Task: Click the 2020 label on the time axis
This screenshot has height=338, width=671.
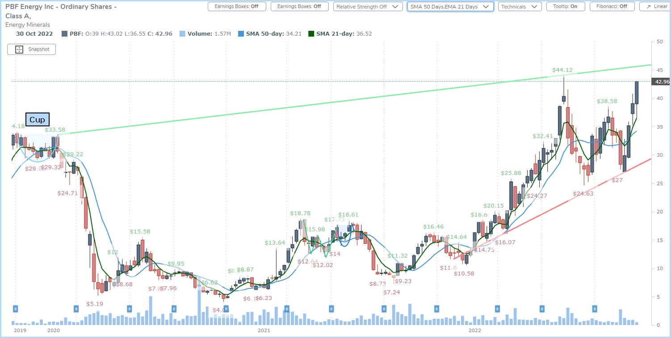Action: 53,330
